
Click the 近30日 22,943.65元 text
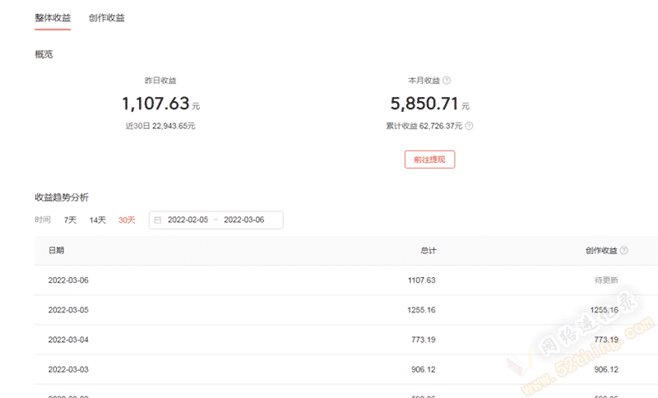[x=160, y=126]
